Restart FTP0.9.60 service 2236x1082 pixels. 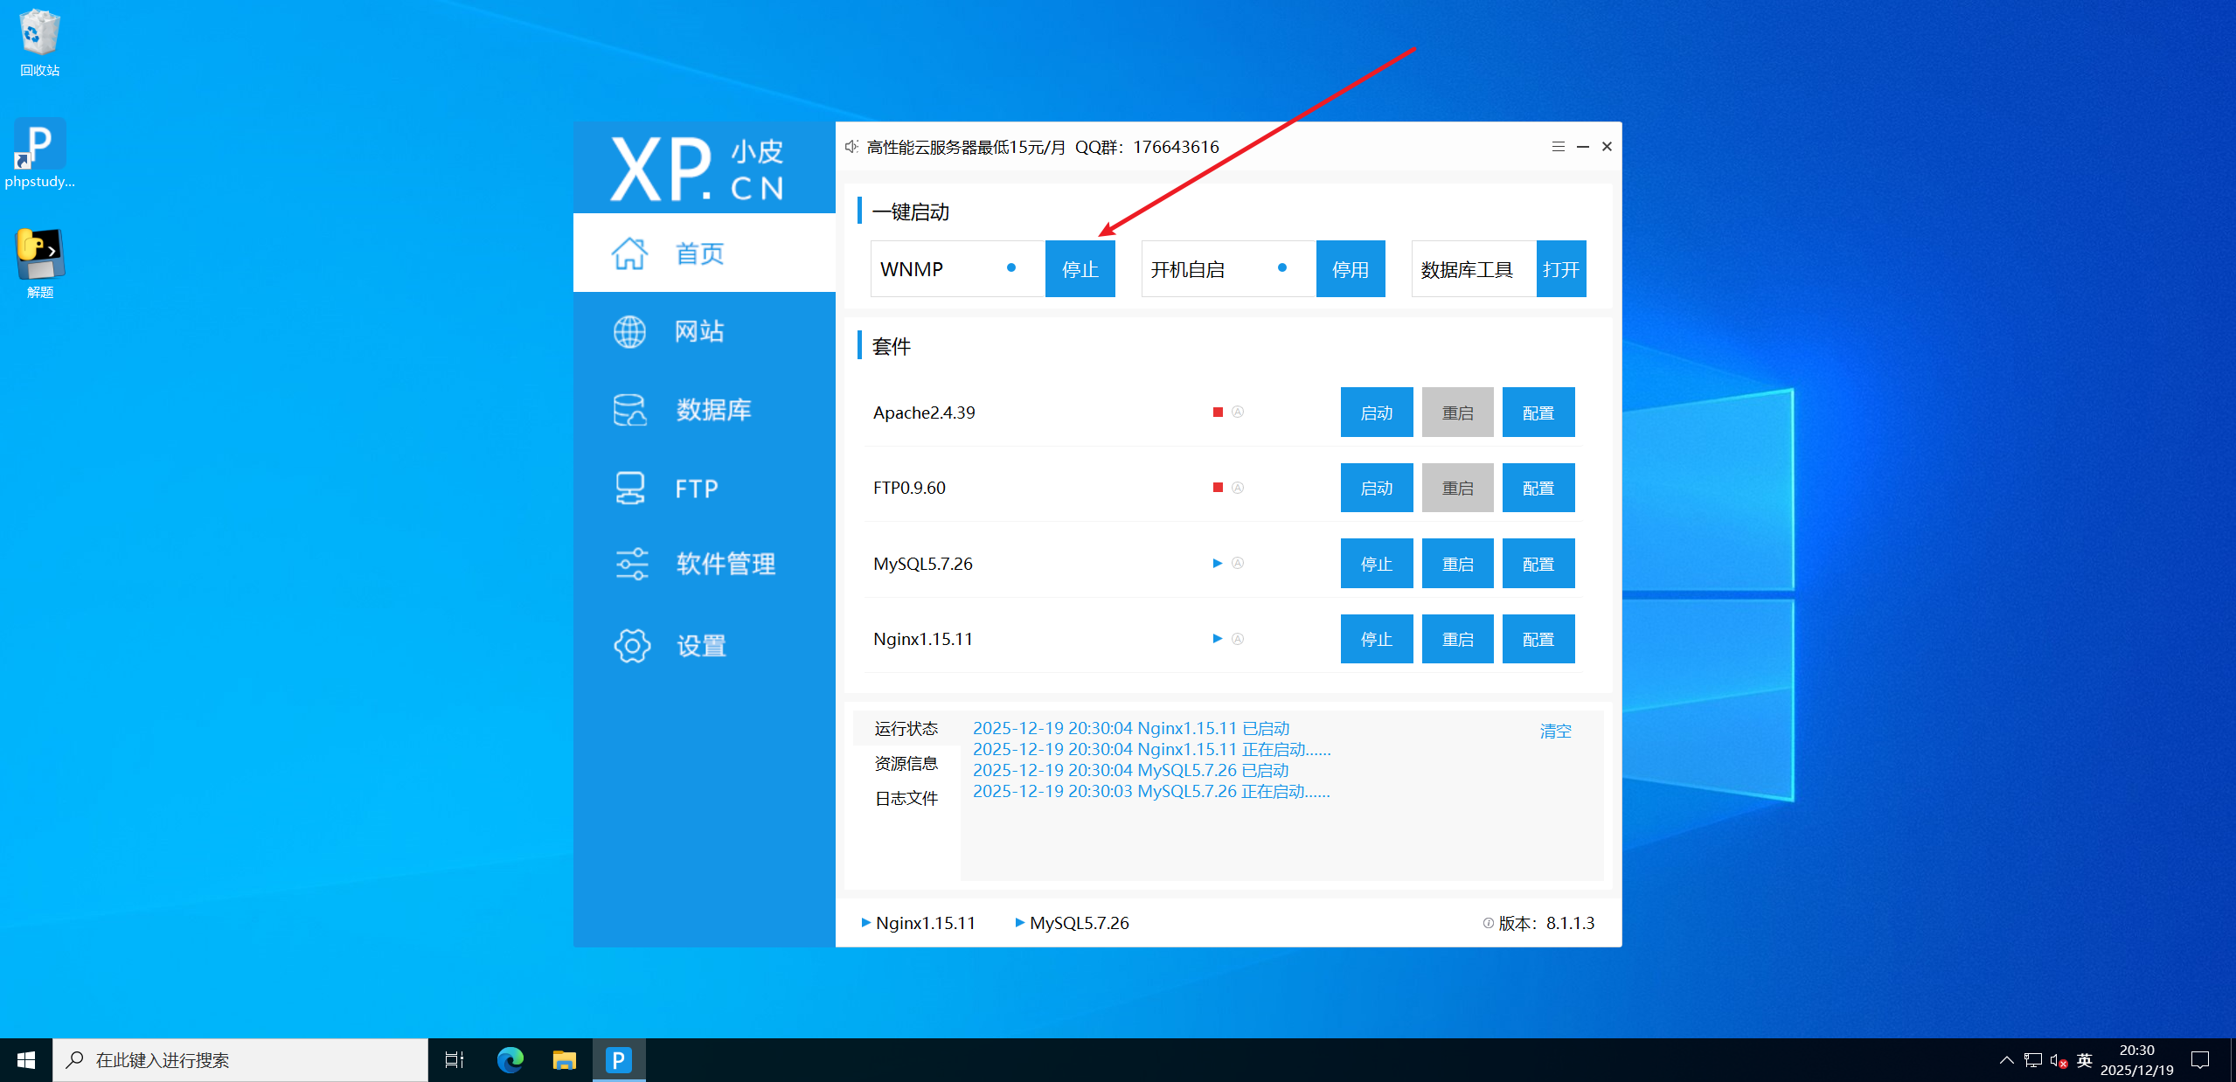tap(1458, 488)
